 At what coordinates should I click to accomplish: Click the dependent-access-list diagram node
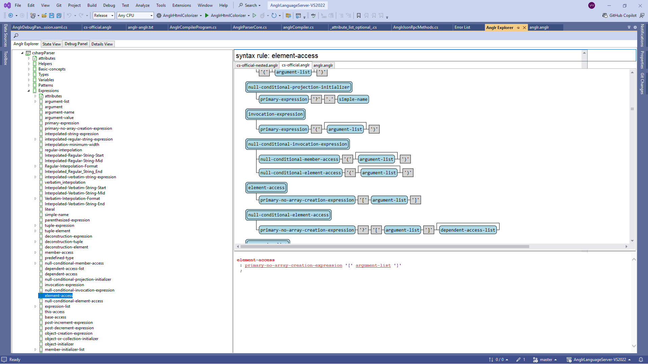468,230
